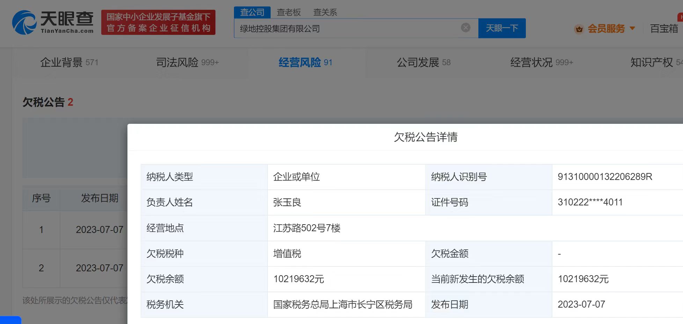Image resolution: width=683 pixels, height=324 pixels.
Task: Click the dialog 发布日期 value 2023-07-07
Action: tap(581, 304)
